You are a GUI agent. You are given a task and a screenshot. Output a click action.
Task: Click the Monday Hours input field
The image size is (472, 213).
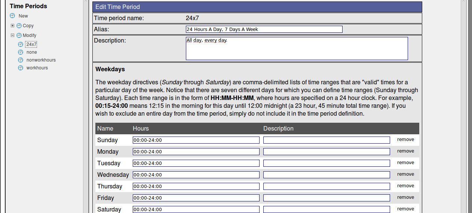pyautogui.click(x=196, y=152)
